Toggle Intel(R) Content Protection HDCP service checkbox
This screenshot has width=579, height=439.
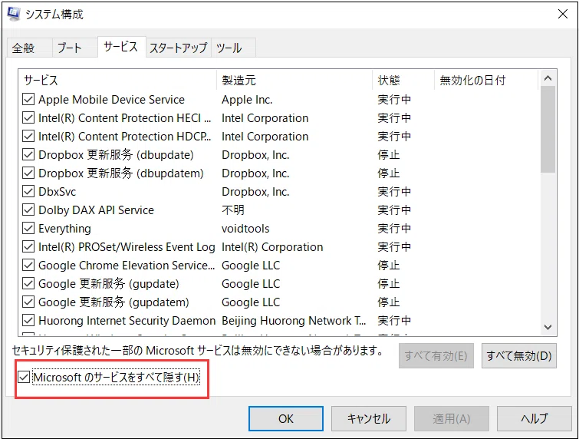coord(28,137)
